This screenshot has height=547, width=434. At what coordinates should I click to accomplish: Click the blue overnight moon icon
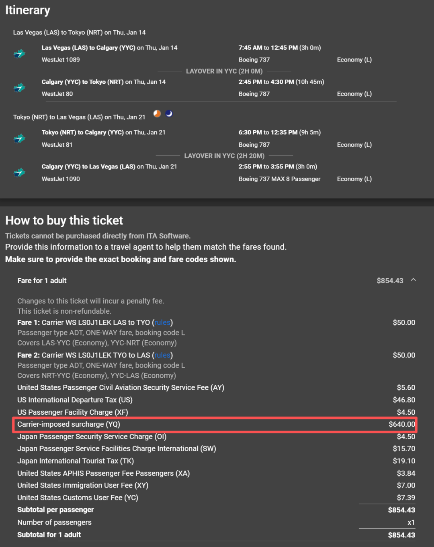coord(169,114)
